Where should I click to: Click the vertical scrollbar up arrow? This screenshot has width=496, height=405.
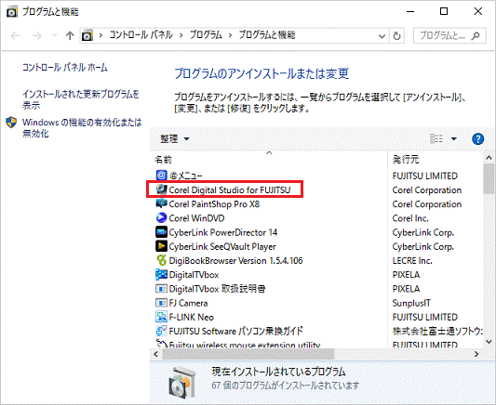[489, 157]
